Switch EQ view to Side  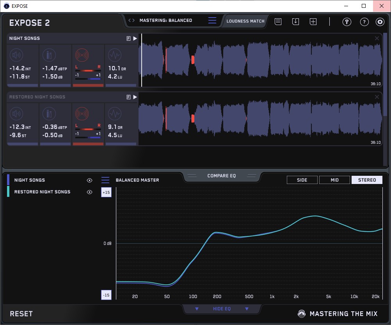(x=302, y=180)
